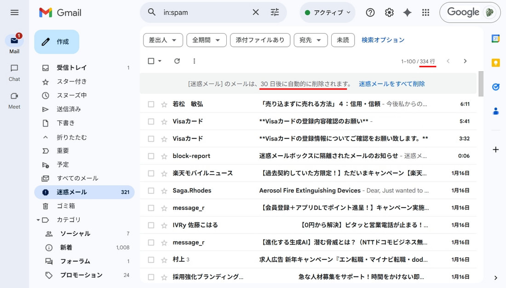Image resolution: width=506 pixels, height=288 pixels.
Task: Select the checkbox for Saga.Rhodes email
Action: 151,191
